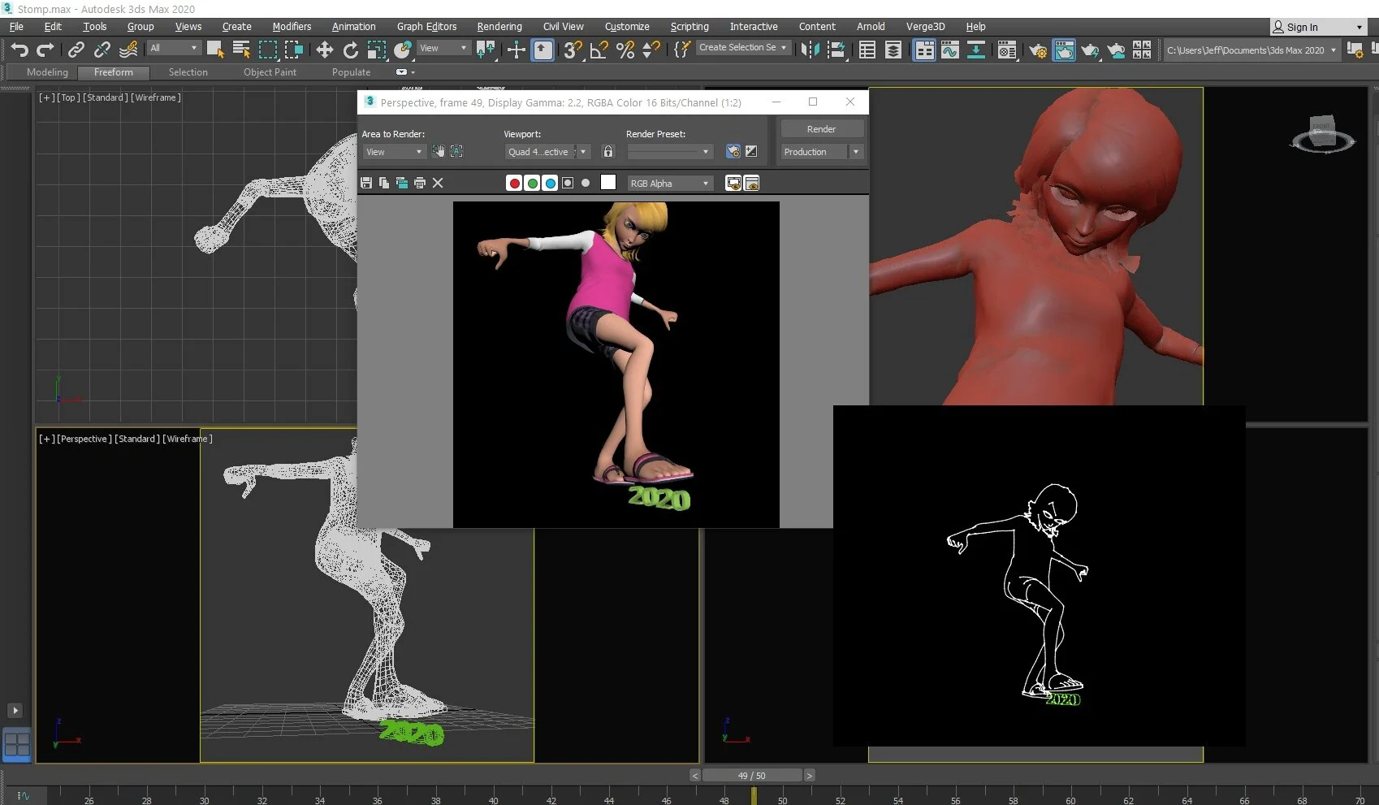Select the Rotate transform tool
Screen dimensions: 1379x805
351,50
